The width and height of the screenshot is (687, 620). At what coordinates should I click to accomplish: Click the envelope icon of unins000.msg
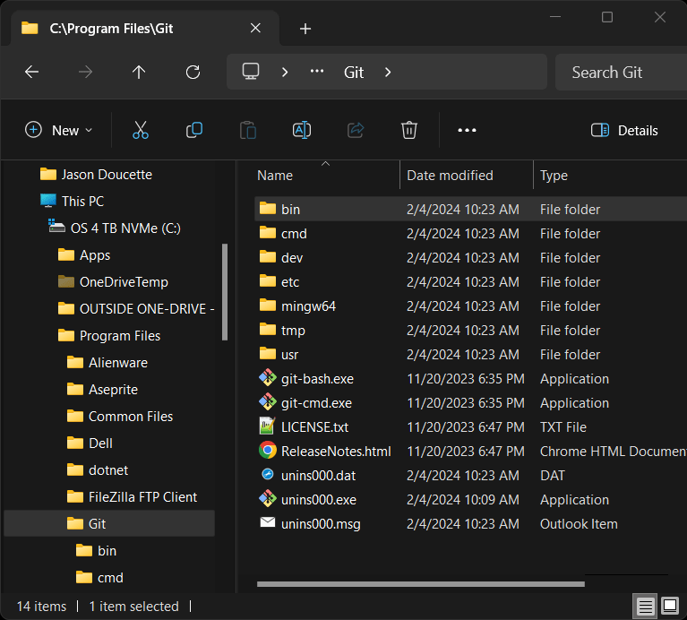267,522
